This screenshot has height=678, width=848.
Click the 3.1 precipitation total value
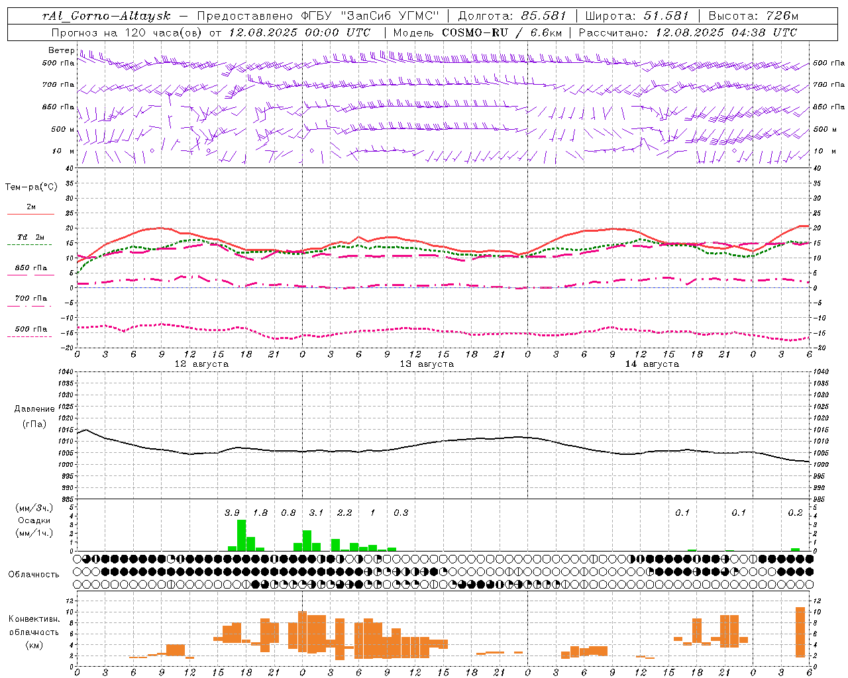point(316,512)
